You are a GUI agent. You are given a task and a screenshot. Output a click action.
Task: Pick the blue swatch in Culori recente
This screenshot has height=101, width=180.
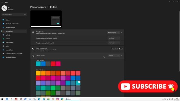[43, 64]
